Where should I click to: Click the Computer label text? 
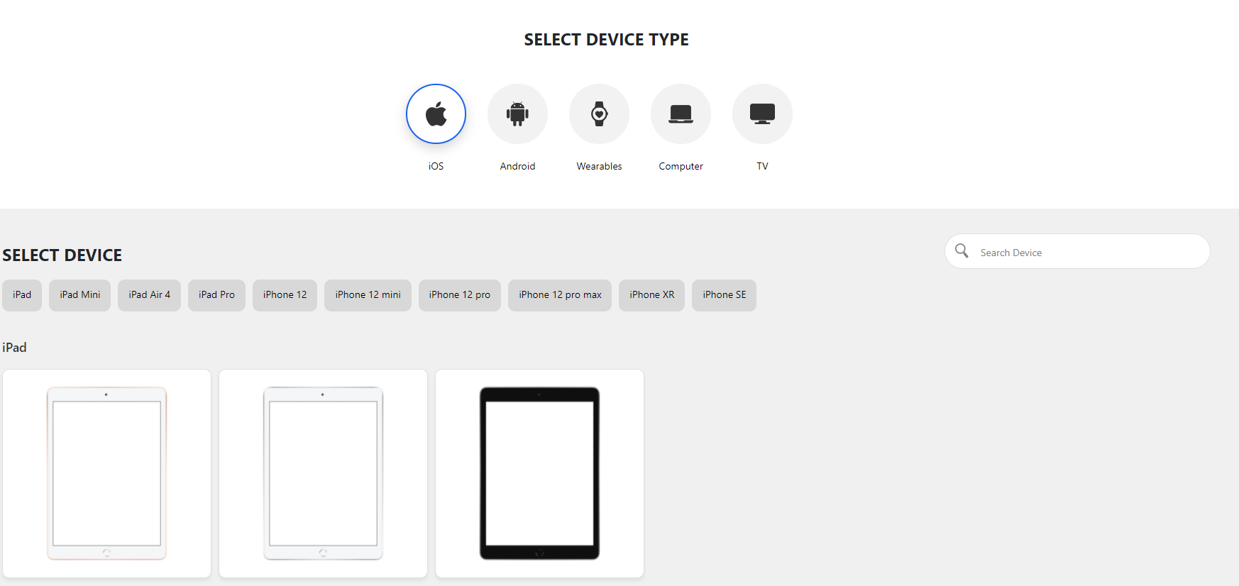click(681, 166)
